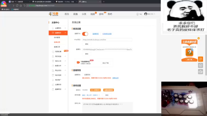Switch to the 我的资料 个人中心 tab

(x=66, y=2)
